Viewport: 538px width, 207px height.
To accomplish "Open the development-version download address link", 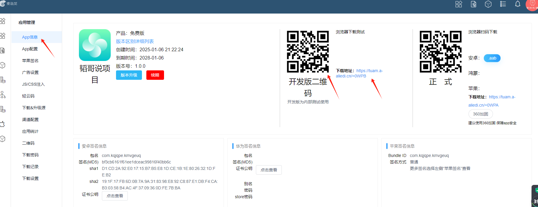I will click(359, 73).
